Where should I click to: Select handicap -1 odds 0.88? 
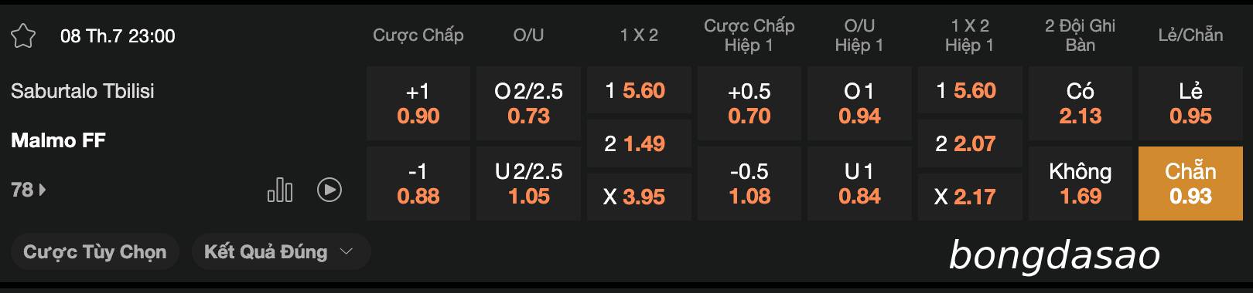(418, 184)
